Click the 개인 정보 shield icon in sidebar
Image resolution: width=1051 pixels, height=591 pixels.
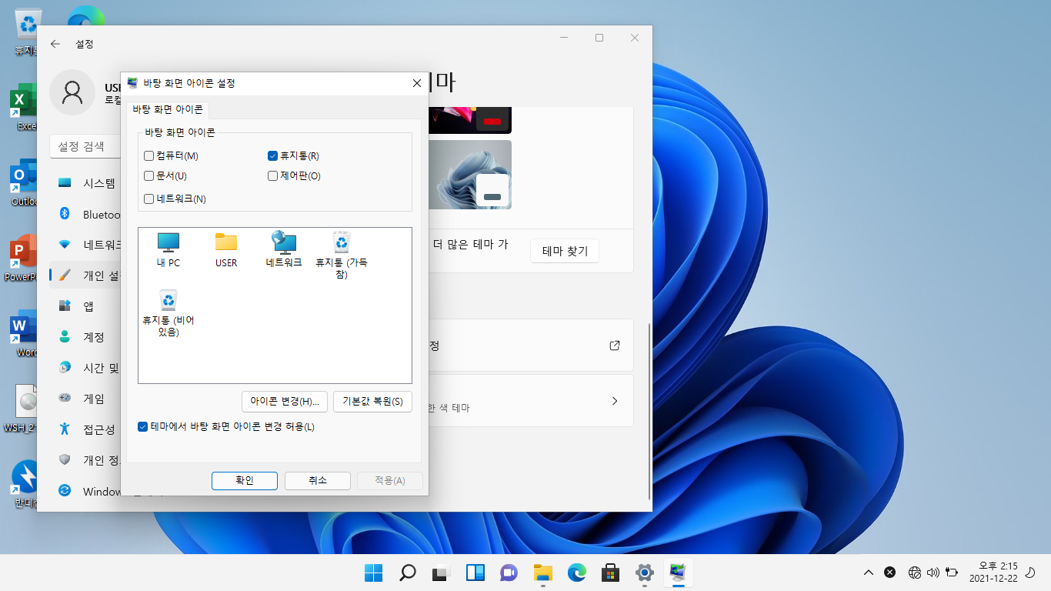pos(65,460)
